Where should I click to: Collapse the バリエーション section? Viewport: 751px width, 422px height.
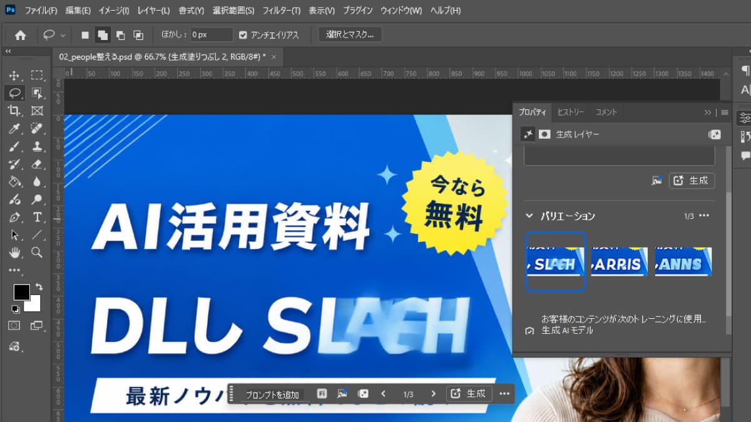coord(529,216)
